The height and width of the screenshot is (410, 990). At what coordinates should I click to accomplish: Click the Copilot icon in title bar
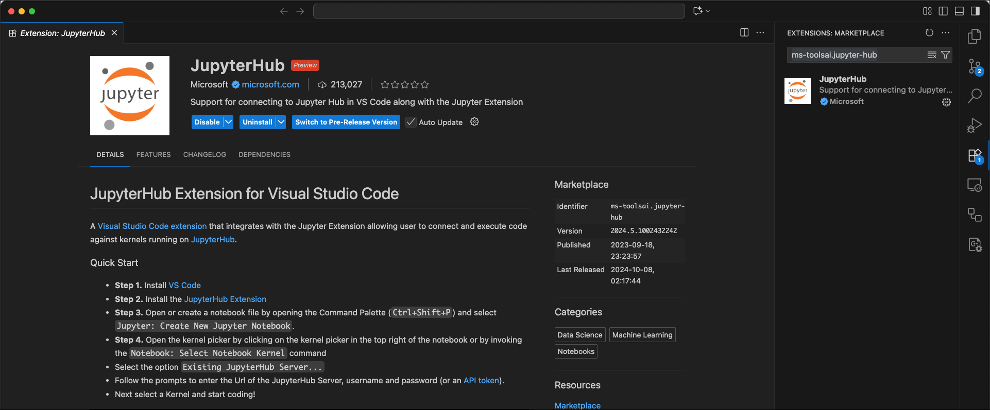[x=698, y=11]
